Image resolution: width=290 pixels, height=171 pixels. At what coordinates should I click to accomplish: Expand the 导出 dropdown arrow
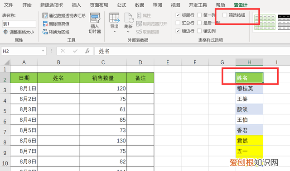pos(115,32)
